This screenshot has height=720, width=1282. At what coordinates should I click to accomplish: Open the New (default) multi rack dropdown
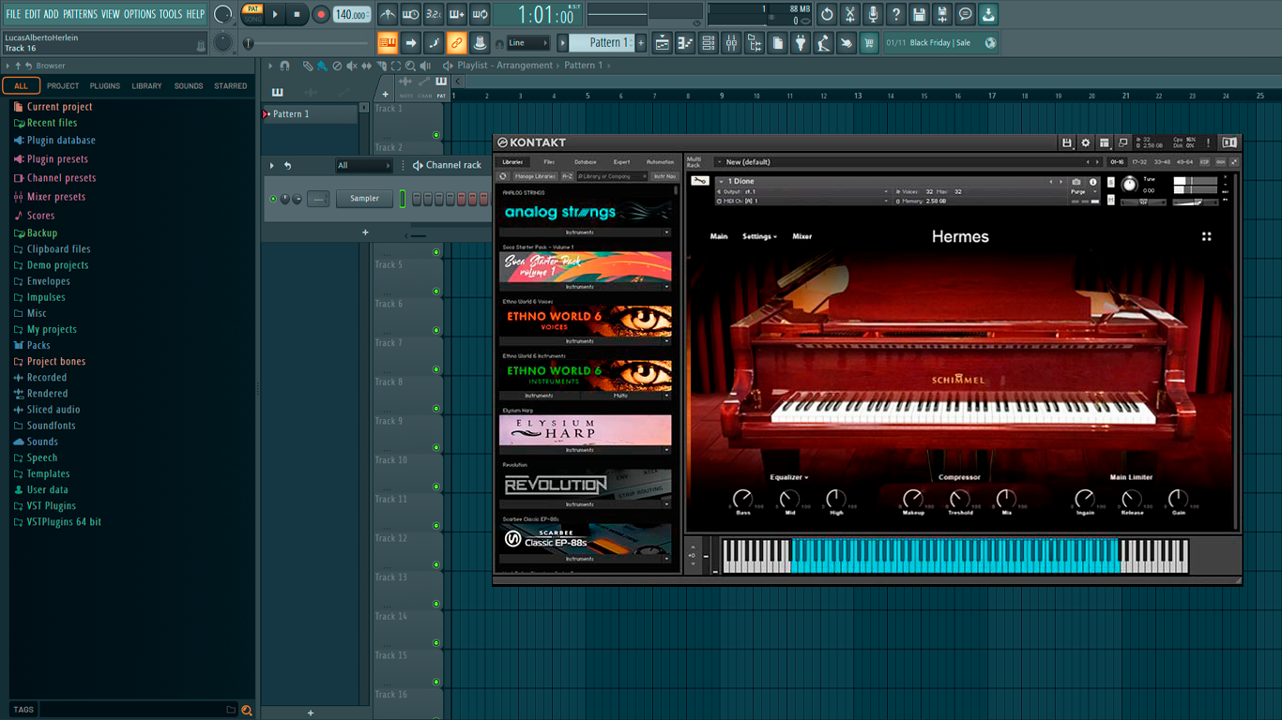pos(906,162)
